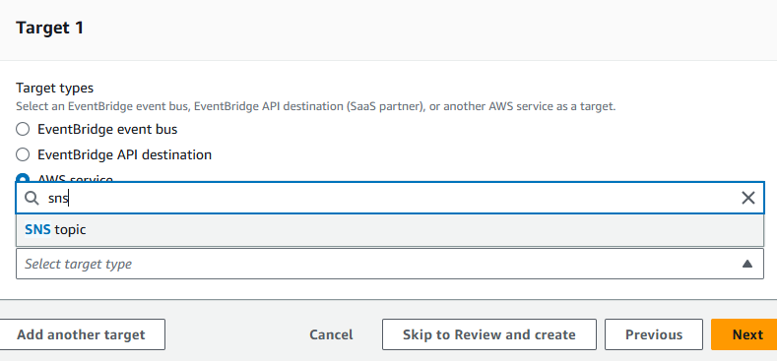Click the target types description text
The width and height of the screenshot is (777, 361).
[x=316, y=106]
